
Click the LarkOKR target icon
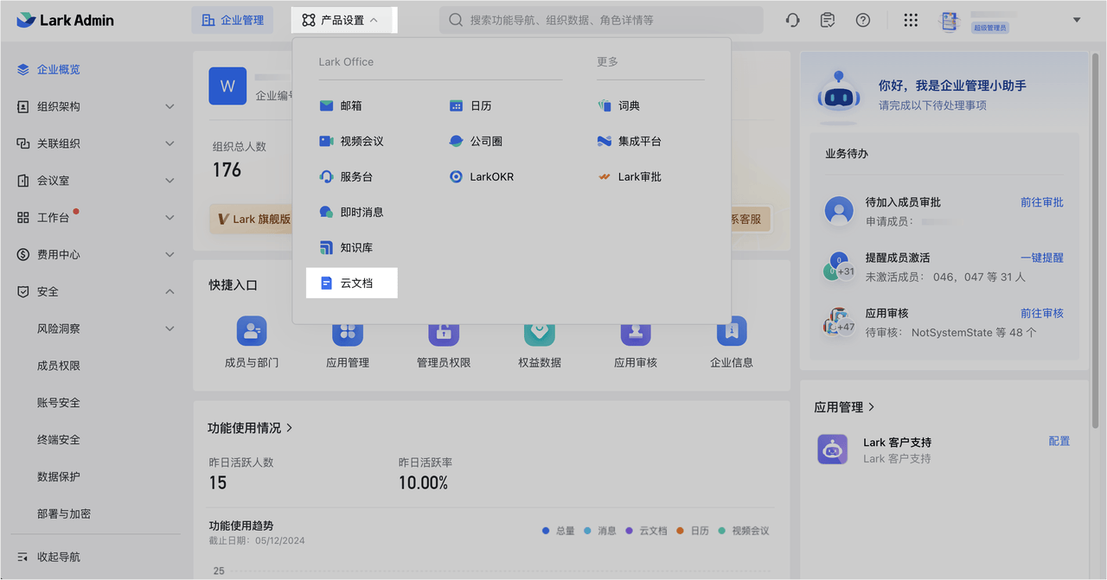click(456, 176)
